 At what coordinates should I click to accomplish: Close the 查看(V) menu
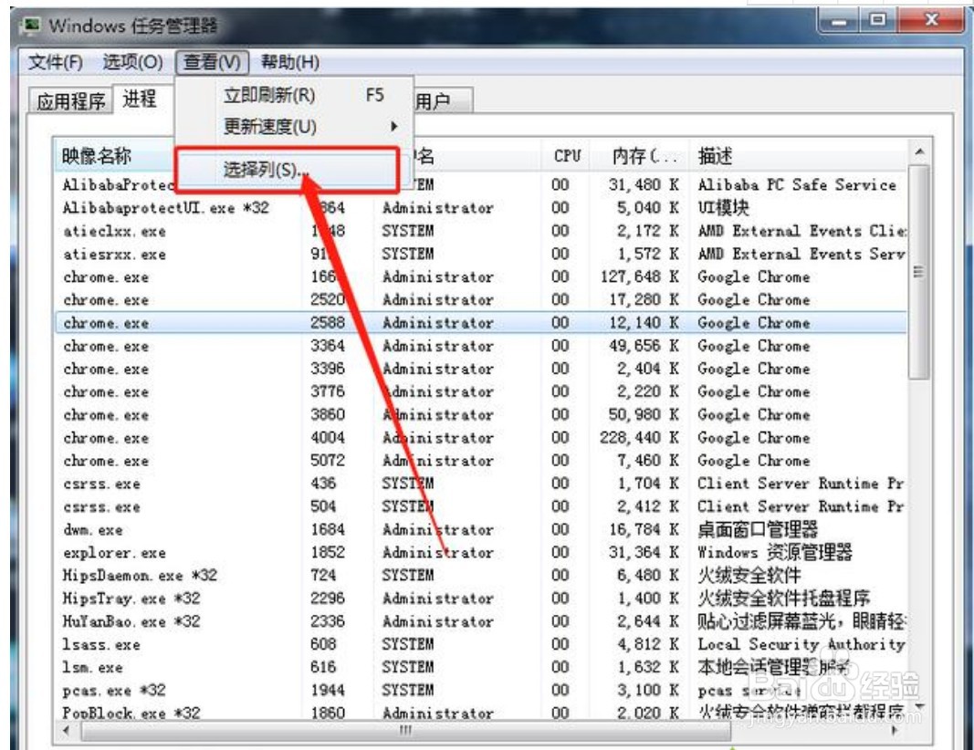coord(212,62)
